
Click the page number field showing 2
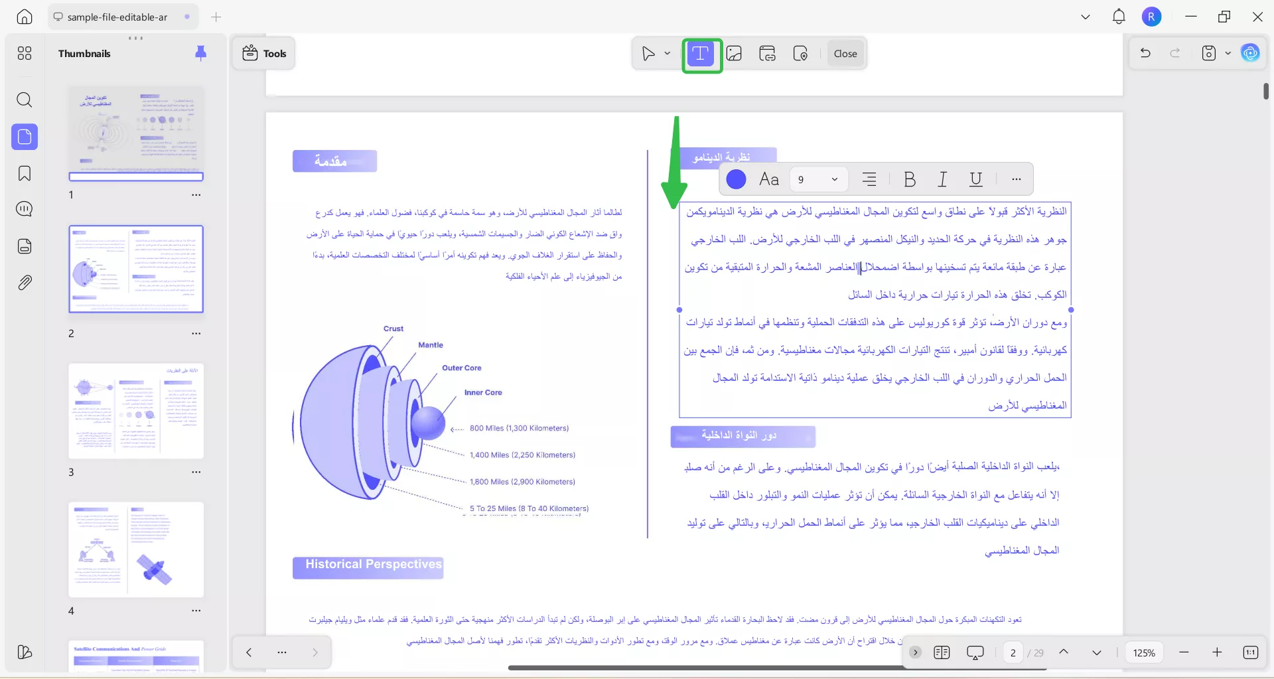[1013, 652]
